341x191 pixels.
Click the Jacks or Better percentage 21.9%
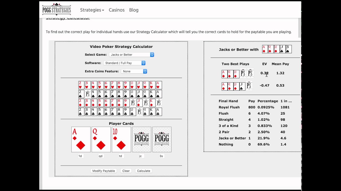coord(263,138)
